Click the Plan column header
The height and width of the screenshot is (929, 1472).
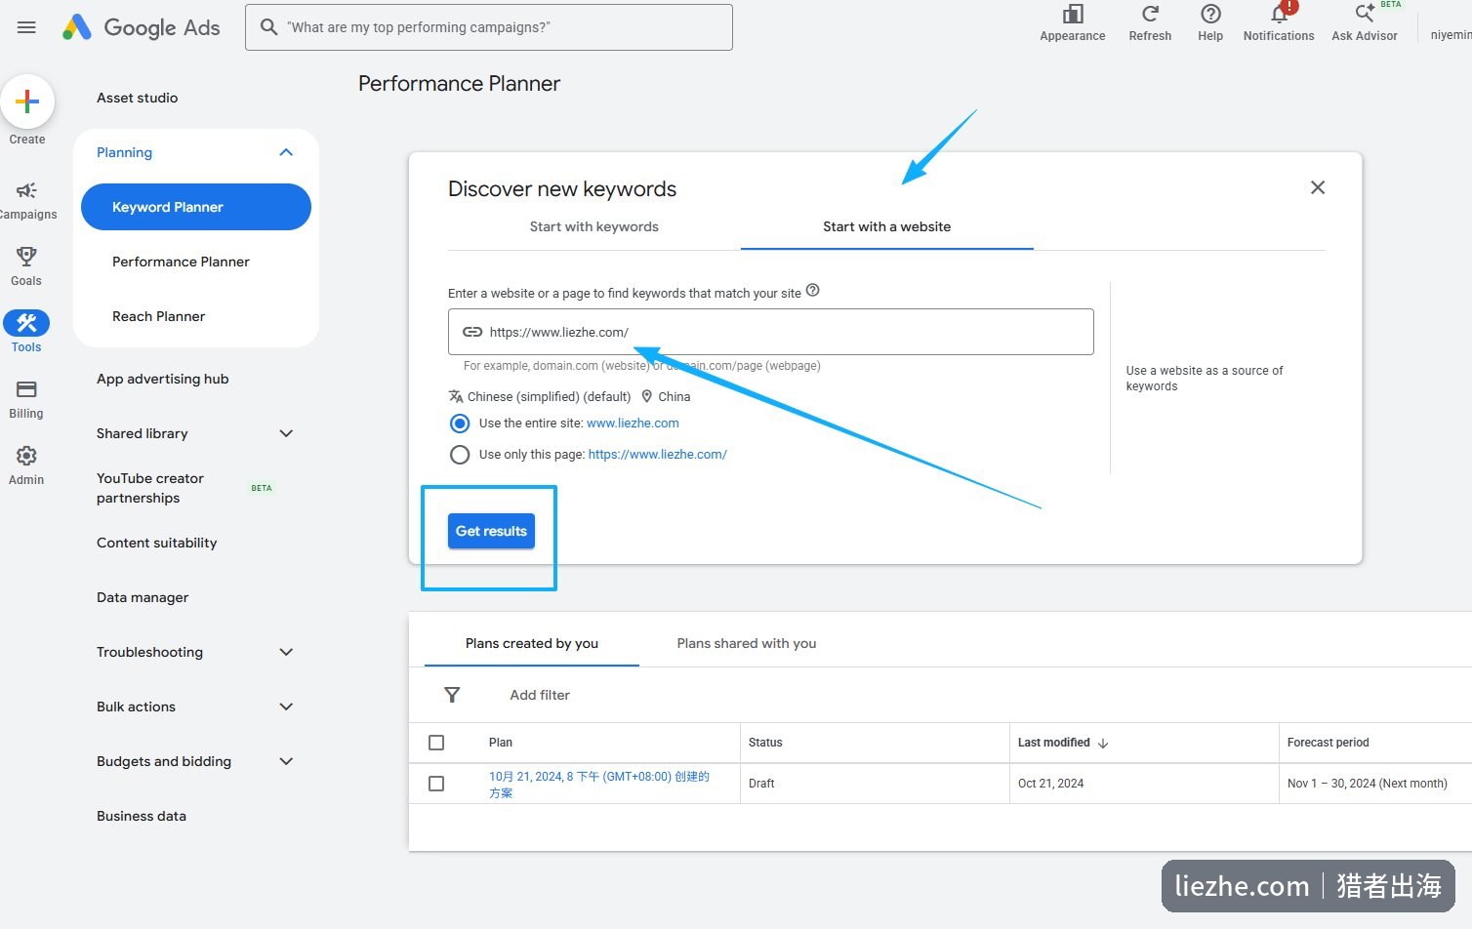pyautogui.click(x=501, y=743)
